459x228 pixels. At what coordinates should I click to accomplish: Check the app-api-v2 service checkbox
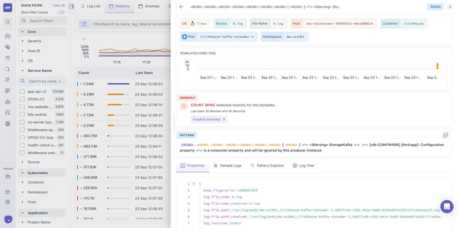click(x=22, y=91)
